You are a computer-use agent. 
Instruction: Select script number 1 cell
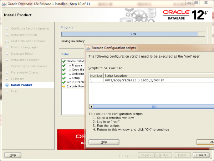96,80
